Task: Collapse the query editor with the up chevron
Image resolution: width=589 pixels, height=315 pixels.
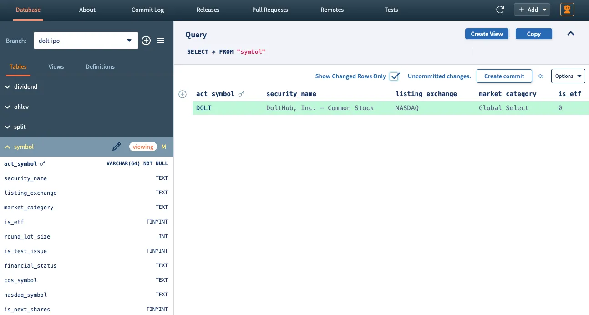Action: [x=571, y=34]
